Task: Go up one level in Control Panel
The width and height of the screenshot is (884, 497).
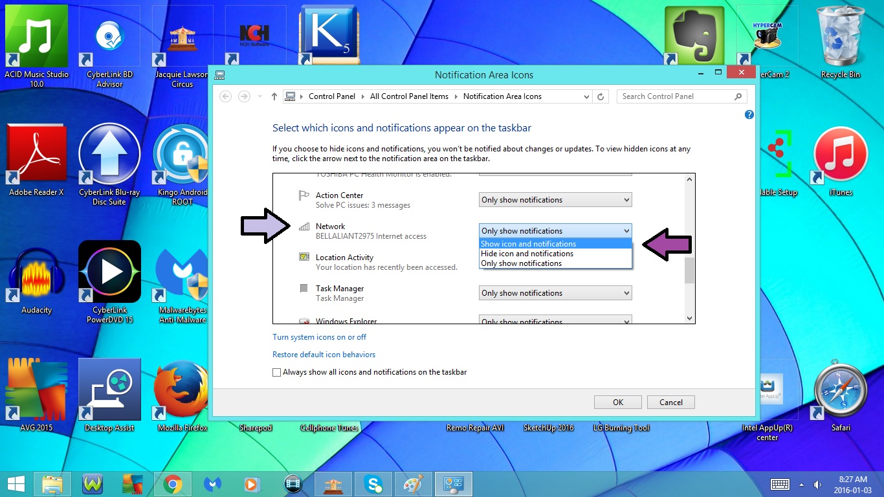Action: tap(274, 96)
